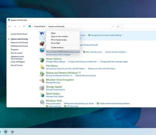
Task: Click Manage Storage Spaces link
Action: pos(56,89)
